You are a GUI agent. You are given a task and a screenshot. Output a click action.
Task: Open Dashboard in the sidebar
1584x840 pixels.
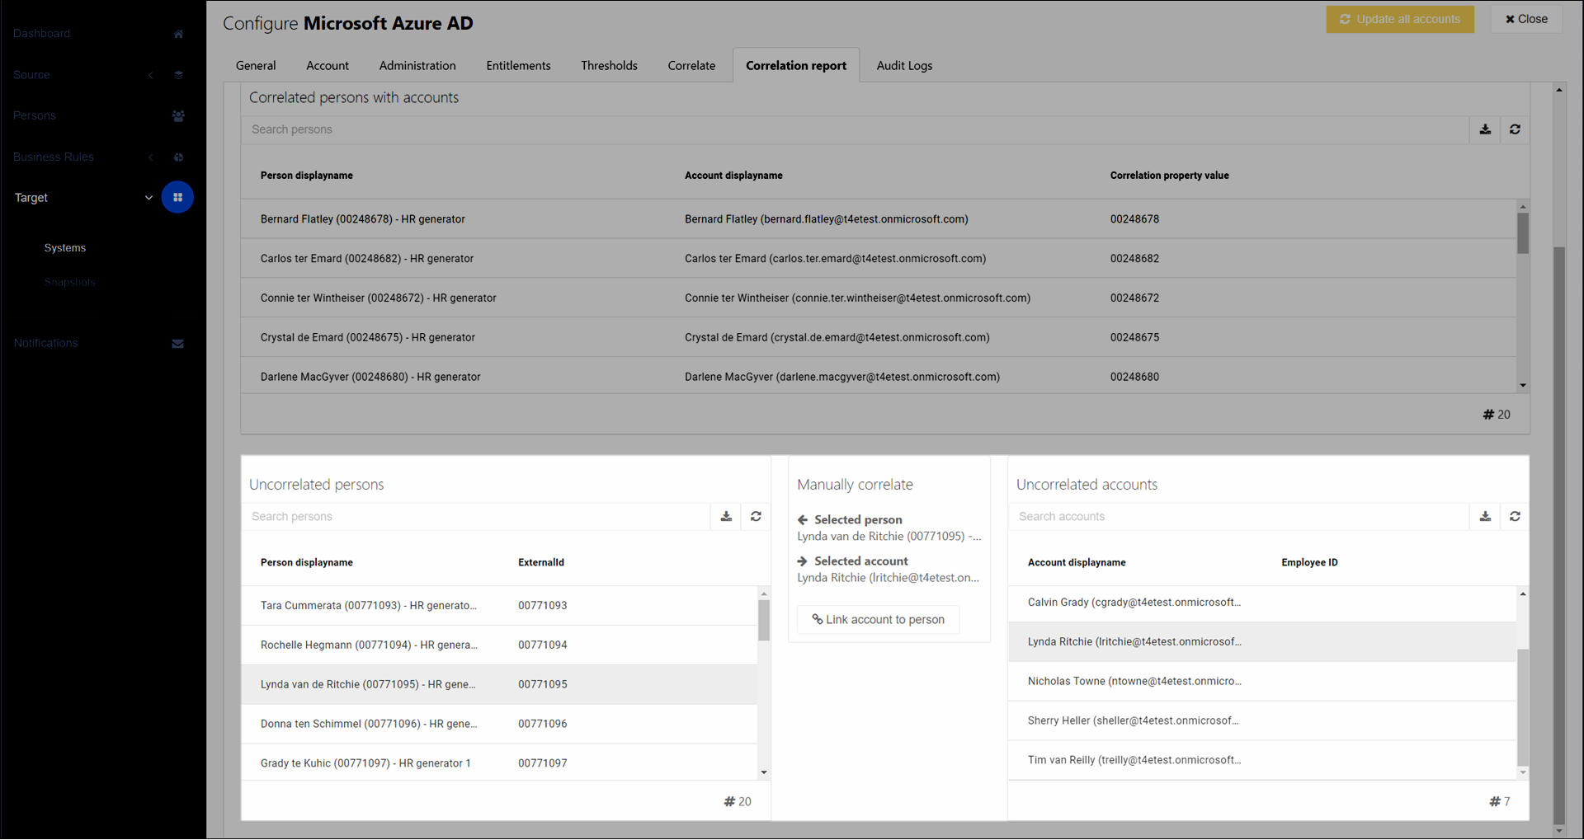(42, 34)
